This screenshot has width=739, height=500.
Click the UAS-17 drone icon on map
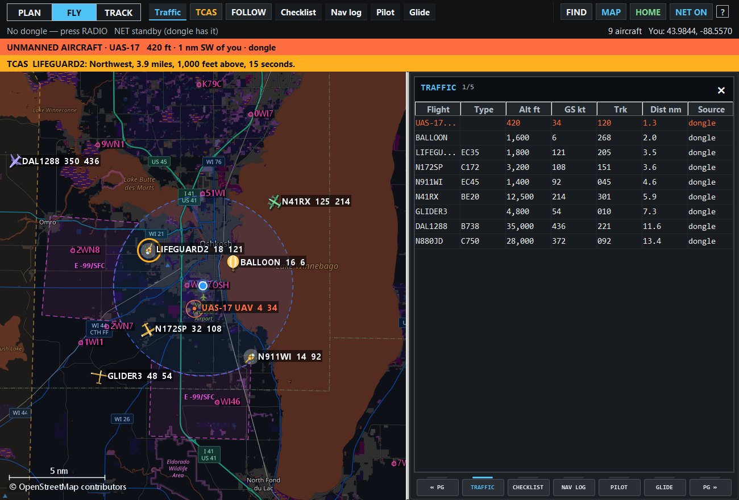coord(194,308)
